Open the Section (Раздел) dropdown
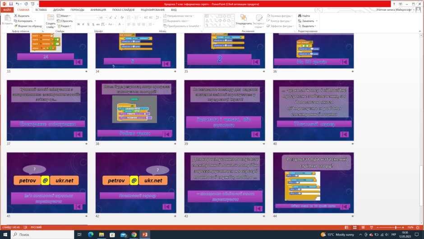 64,26
